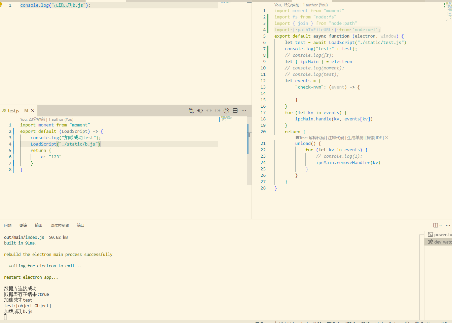Click the test.js editor minimap
The width and height of the screenshot is (452, 323).
[226, 118]
